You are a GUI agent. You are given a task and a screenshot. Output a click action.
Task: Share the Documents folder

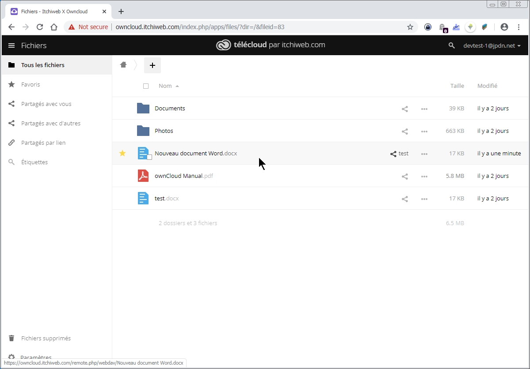pyautogui.click(x=404, y=109)
